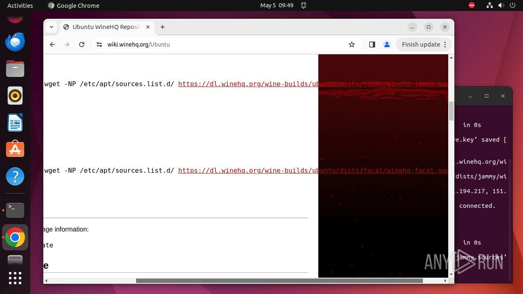Open the Chrome profile avatar
The image size is (523, 294).
(387, 45)
